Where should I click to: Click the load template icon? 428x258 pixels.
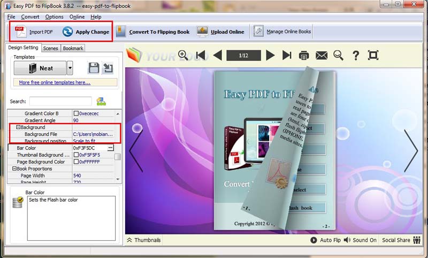point(108,67)
